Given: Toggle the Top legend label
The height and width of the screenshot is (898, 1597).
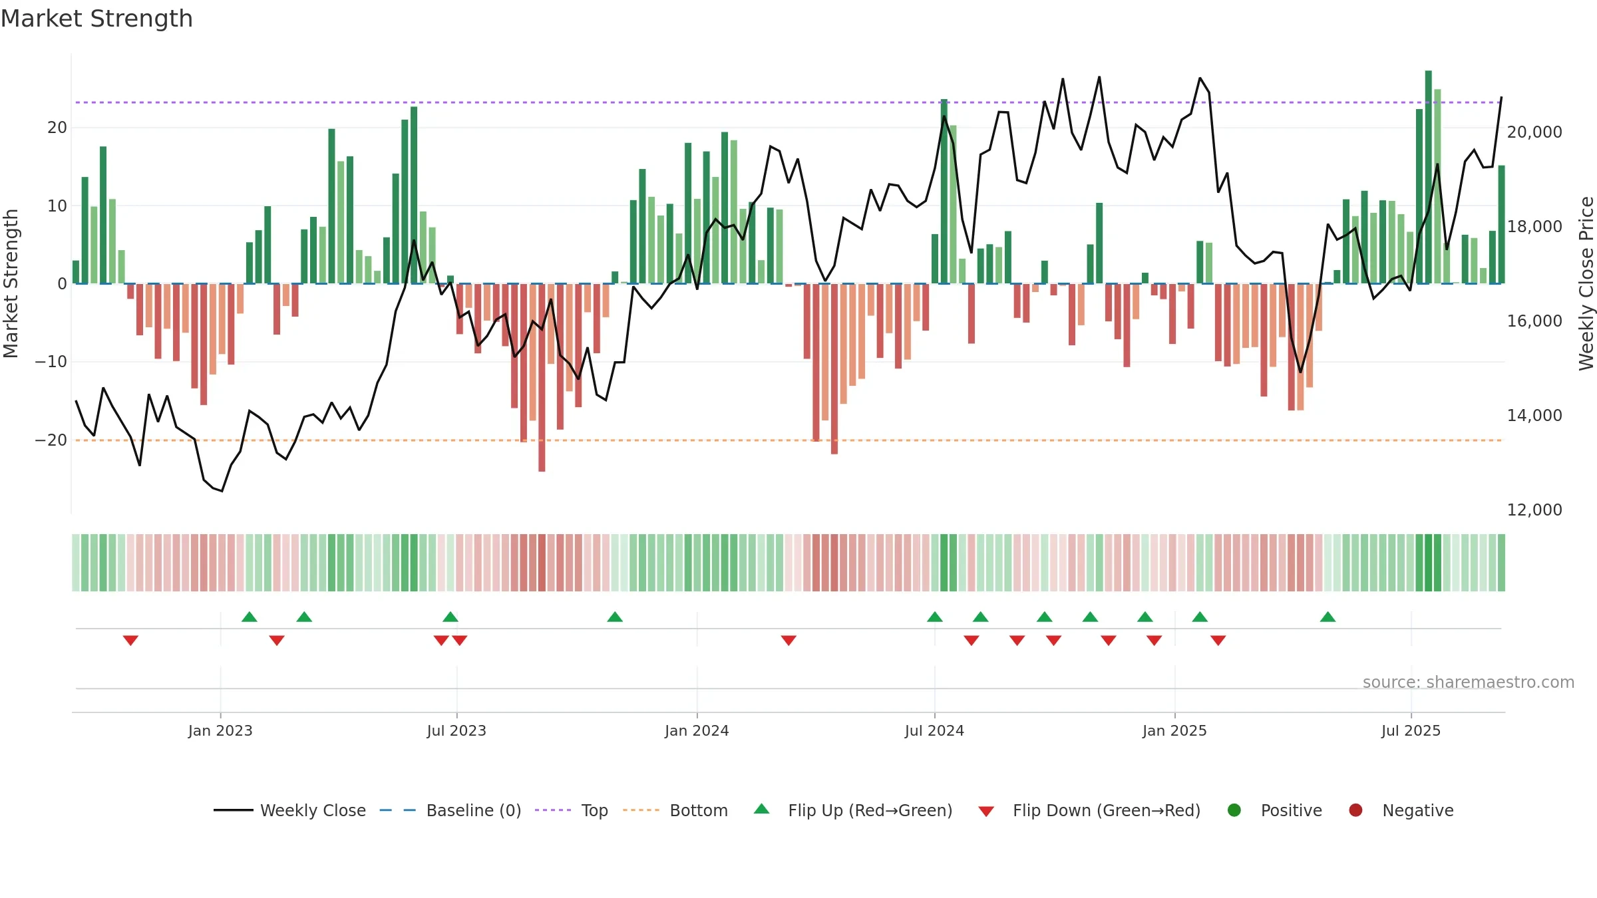Looking at the screenshot, I should pyautogui.click(x=594, y=810).
